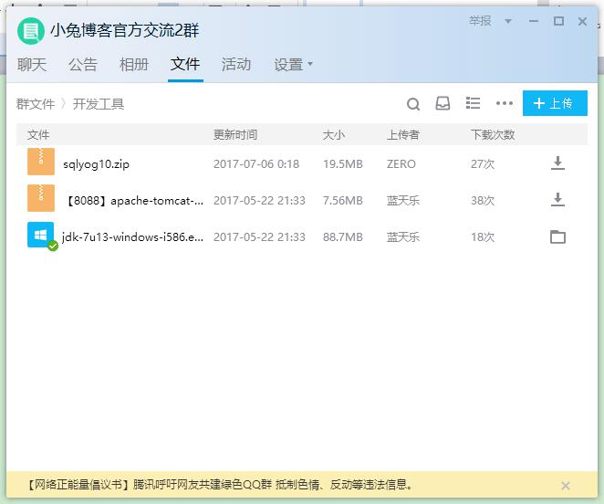Open the more options ellipsis menu
Viewport: 604px width, 504px height.
[505, 103]
